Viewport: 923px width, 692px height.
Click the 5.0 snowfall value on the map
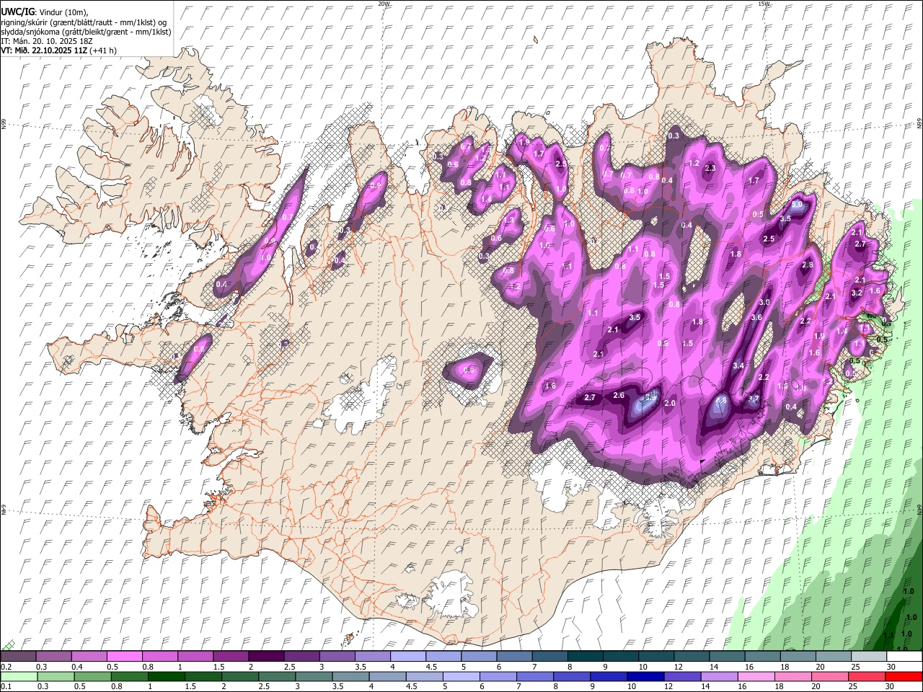click(x=797, y=205)
